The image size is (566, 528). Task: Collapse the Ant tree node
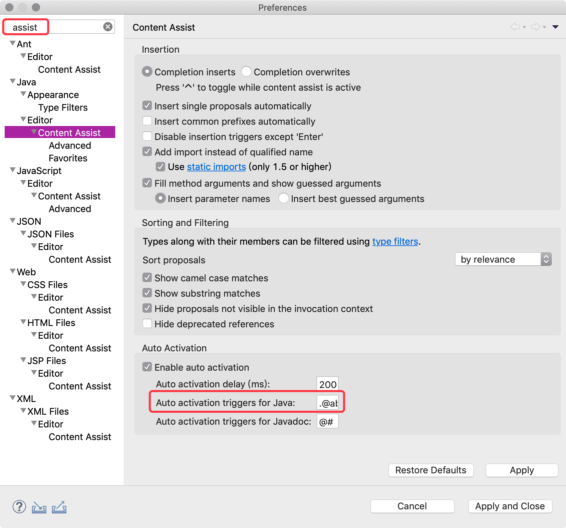(x=13, y=43)
